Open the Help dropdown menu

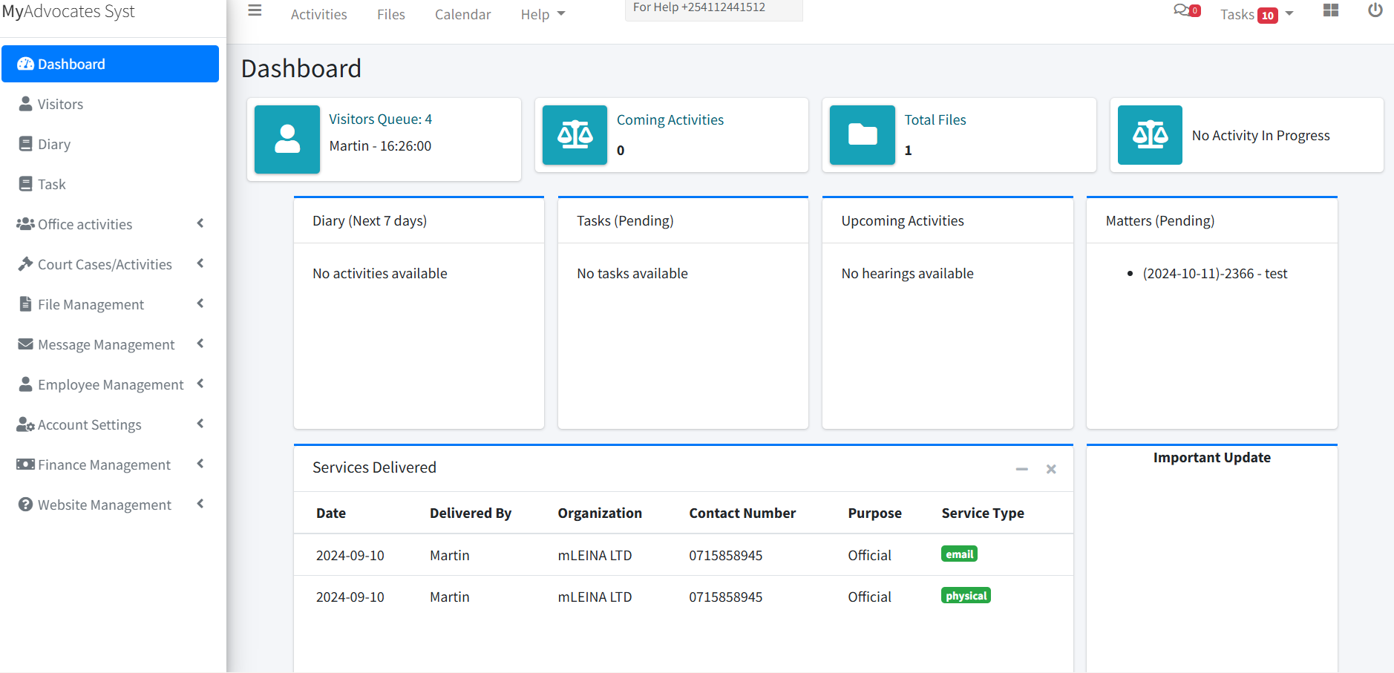point(542,14)
